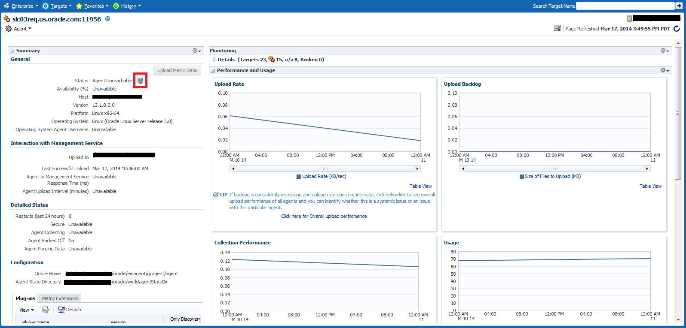Open the Summary section gear menu
The width and height of the screenshot is (686, 328).
click(x=197, y=51)
